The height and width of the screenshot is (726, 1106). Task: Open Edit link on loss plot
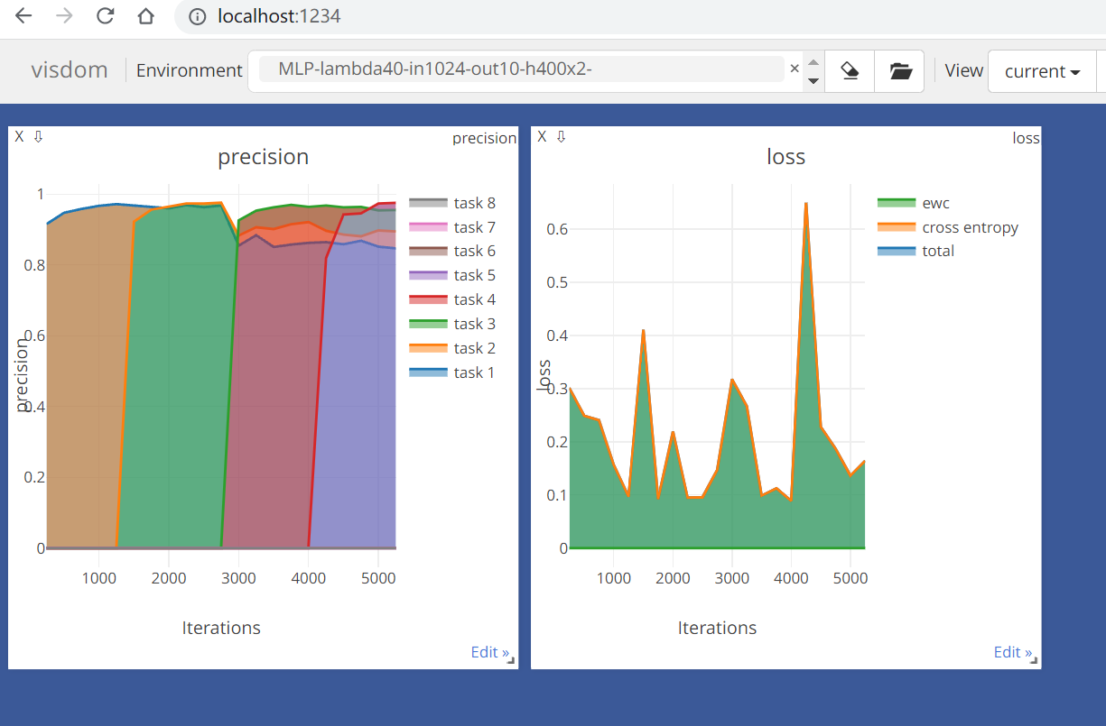click(1012, 652)
